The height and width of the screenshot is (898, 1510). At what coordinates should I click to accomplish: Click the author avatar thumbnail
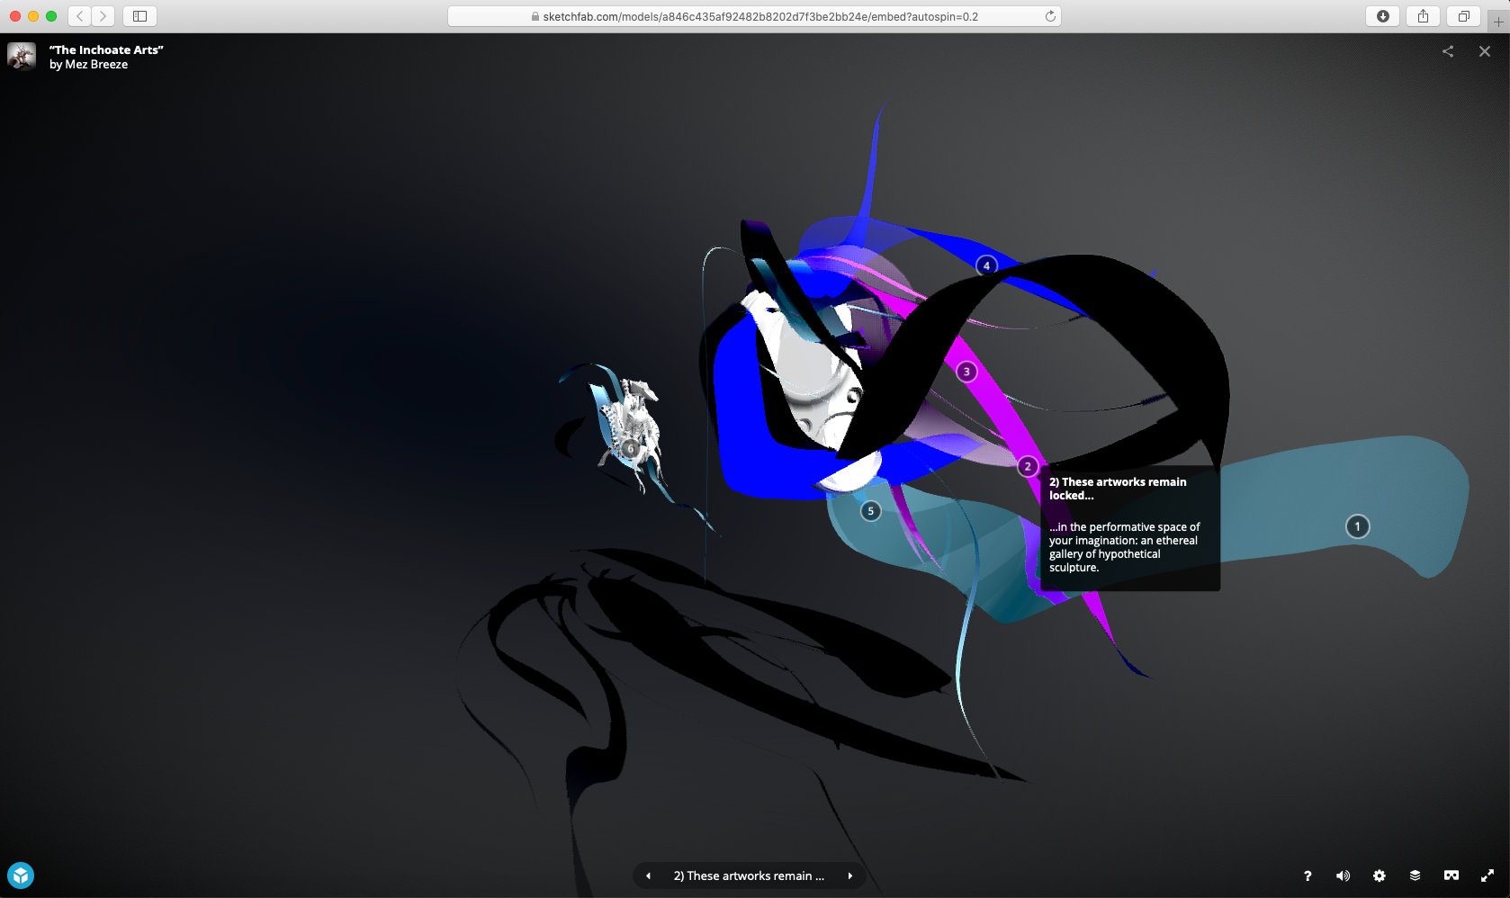tap(22, 56)
